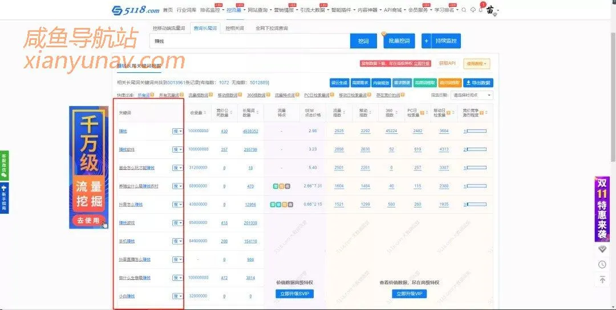Open the 行业词库 nav item

tap(186, 10)
